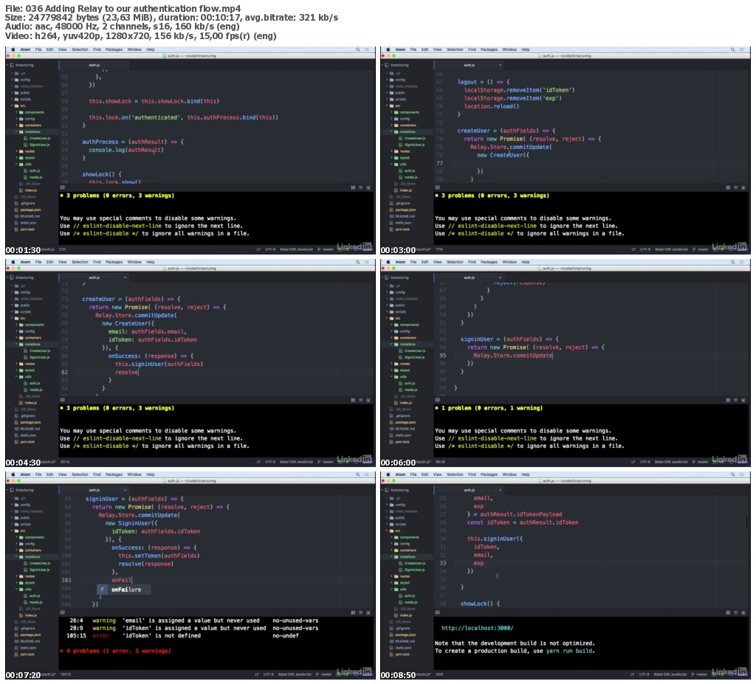756x684 pixels.
Task: Open SigninUser.js in the 00:01:30 file tree
Action: (40, 145)
